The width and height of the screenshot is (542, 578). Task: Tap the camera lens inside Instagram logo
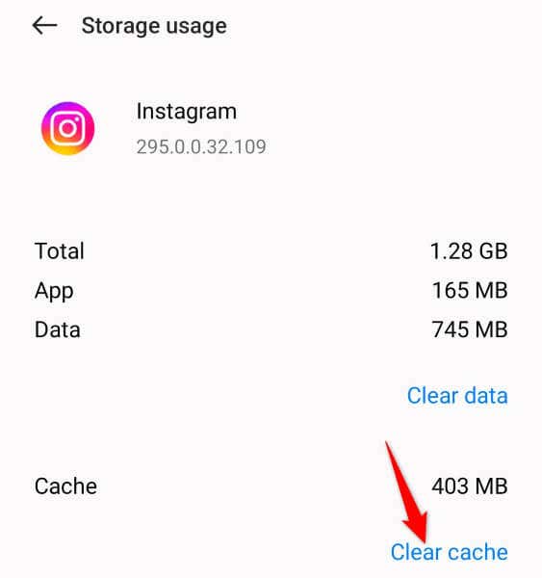pos(67,129)
